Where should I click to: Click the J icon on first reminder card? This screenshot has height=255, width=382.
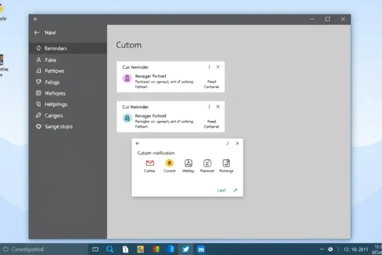[x=209, y=66]
